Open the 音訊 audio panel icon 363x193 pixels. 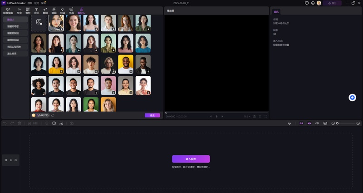37,10
